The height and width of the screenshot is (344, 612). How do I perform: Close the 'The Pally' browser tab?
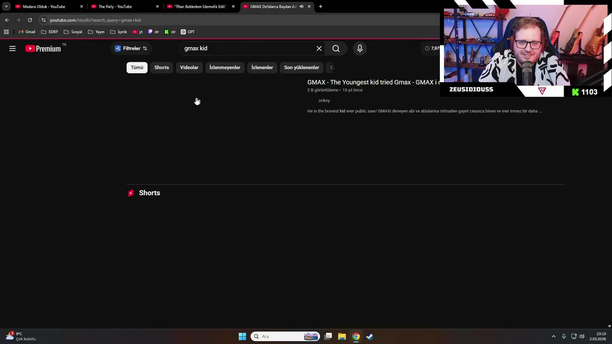tap(157, 7)
